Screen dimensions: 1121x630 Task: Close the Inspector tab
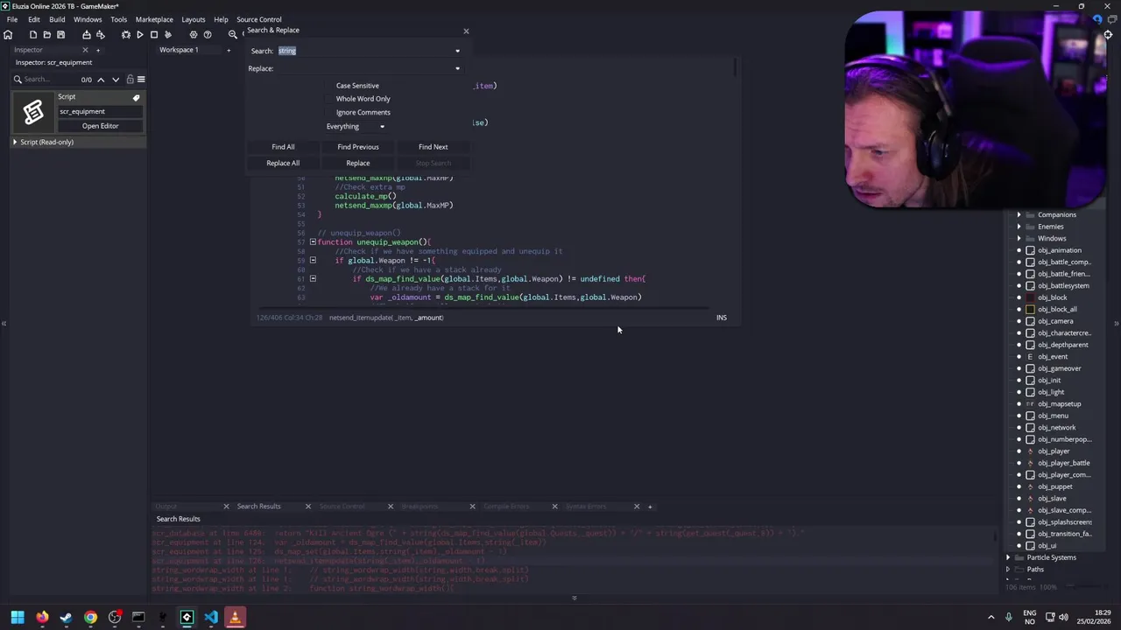(x=85, y=50)
